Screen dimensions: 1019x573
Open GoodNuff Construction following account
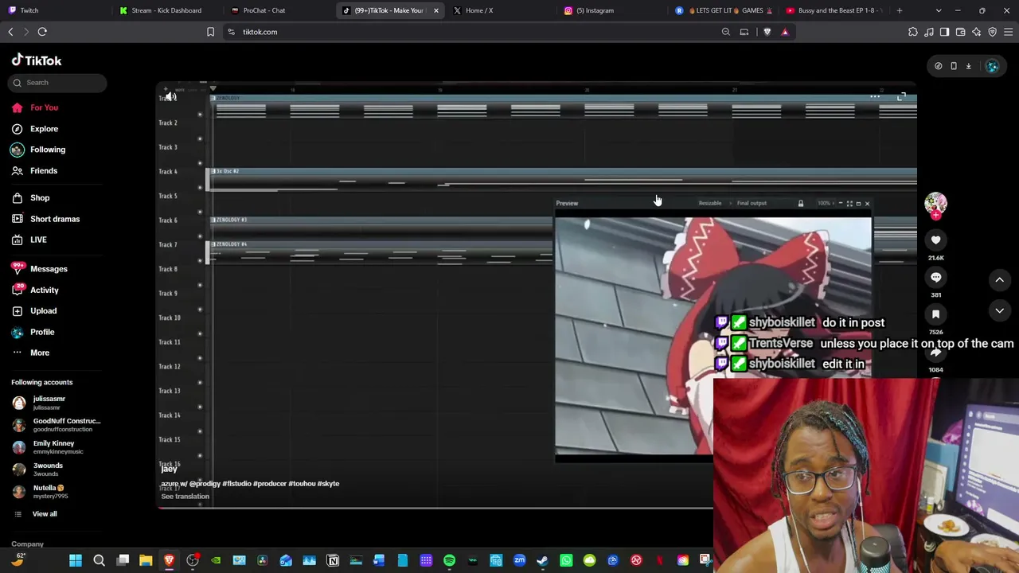coord(57,425)
